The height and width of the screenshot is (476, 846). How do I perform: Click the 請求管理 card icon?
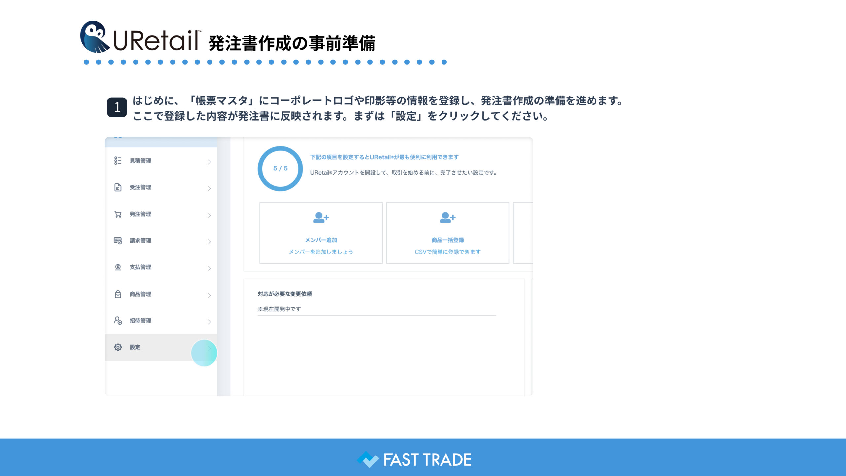pyautogui.click(x=118, y=241)
